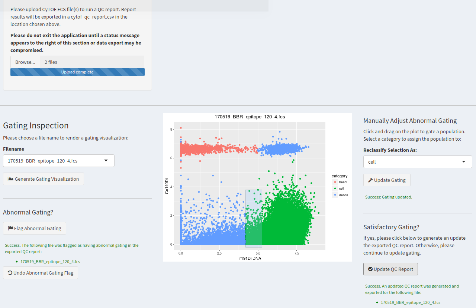Click the Update QC Report button
476x308 pixels.
point(390,269)
